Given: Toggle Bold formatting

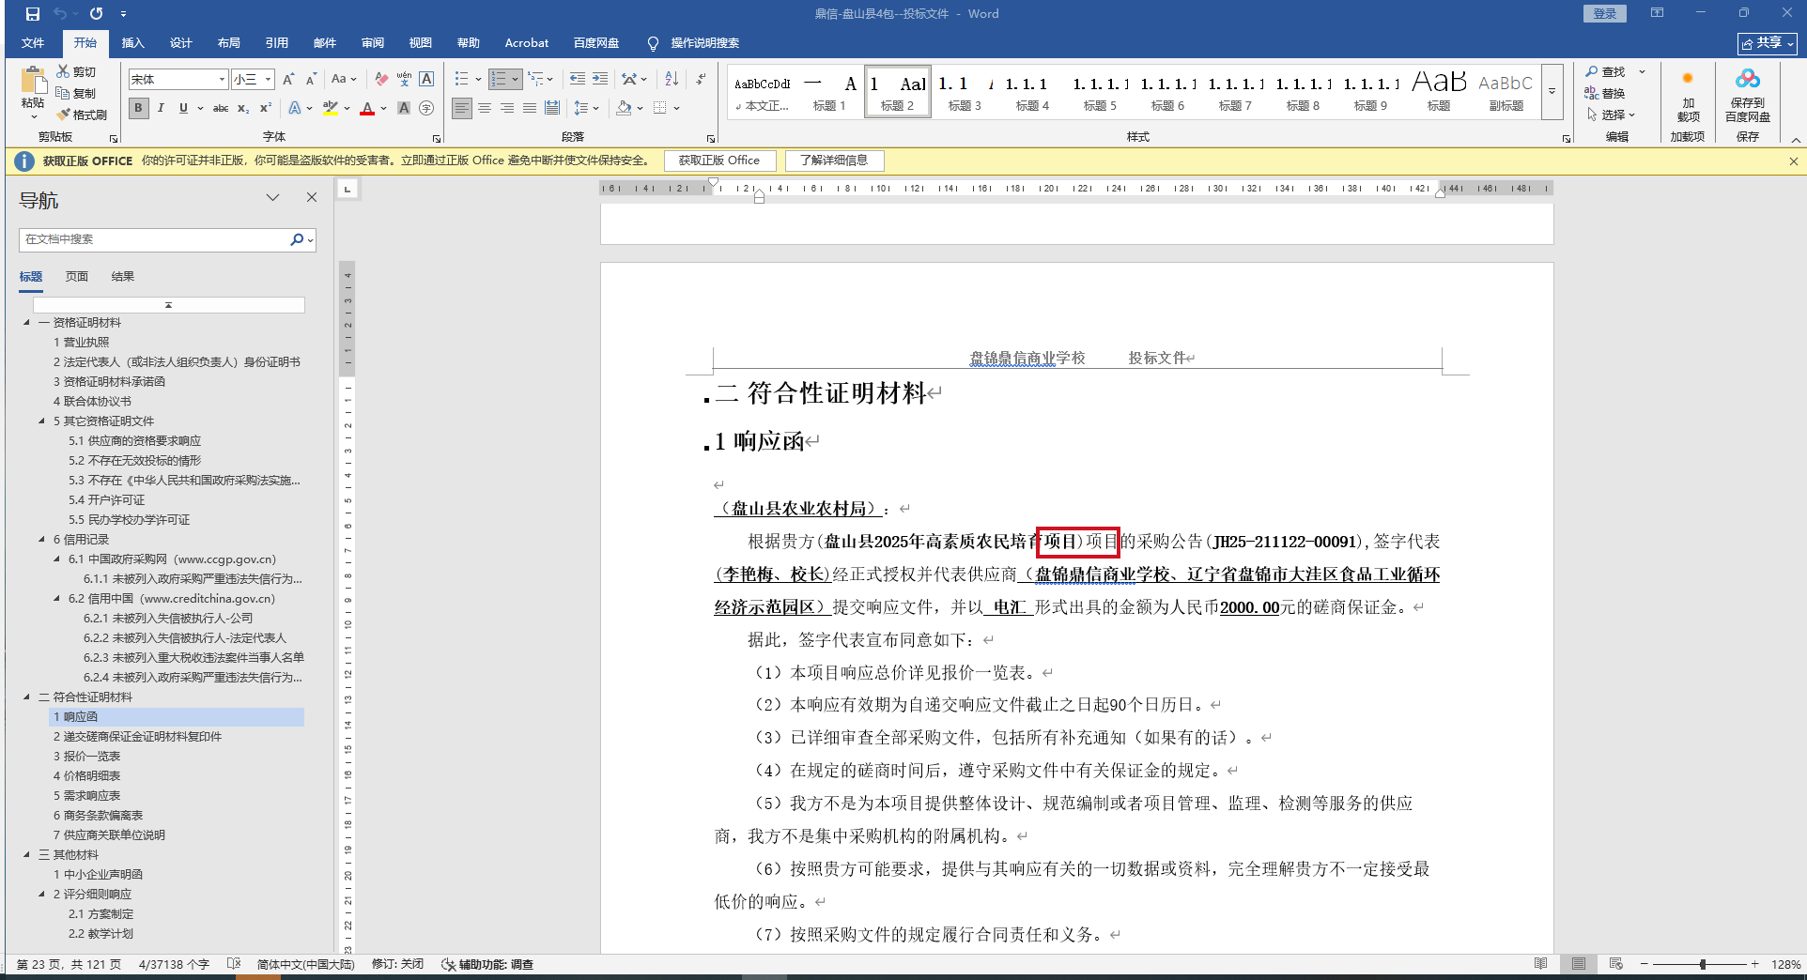Looking at the screenshot, I should tap(138, 109).
